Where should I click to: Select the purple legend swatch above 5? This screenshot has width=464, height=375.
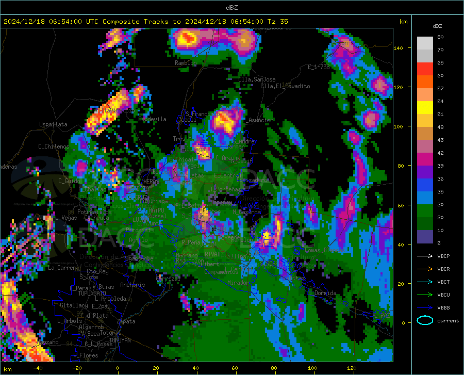[x=425, y=236]
